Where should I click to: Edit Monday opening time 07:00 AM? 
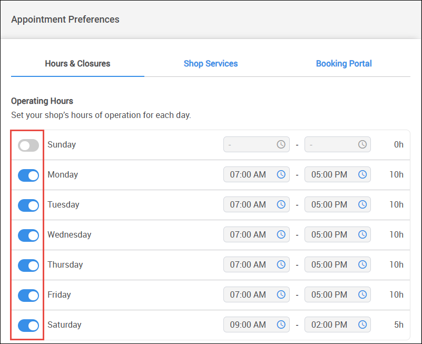pos(257,174)
